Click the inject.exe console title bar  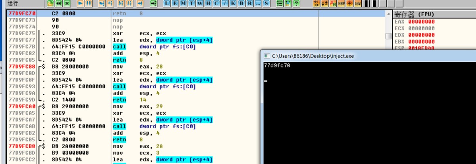tap(368, 56)
